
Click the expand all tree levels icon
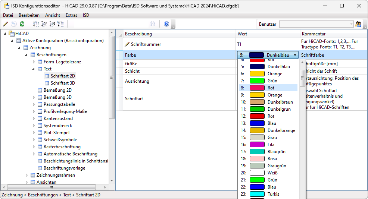[x=60, y=24]
